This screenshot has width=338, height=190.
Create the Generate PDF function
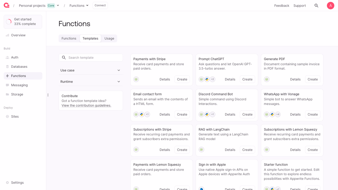313,79
